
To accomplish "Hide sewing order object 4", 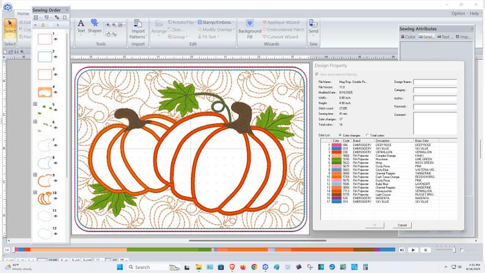I will tap(56, 92).
